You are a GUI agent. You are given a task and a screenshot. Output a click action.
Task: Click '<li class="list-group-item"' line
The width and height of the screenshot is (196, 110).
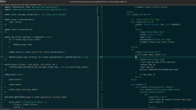pyautogui.click(x=150, y=60)
